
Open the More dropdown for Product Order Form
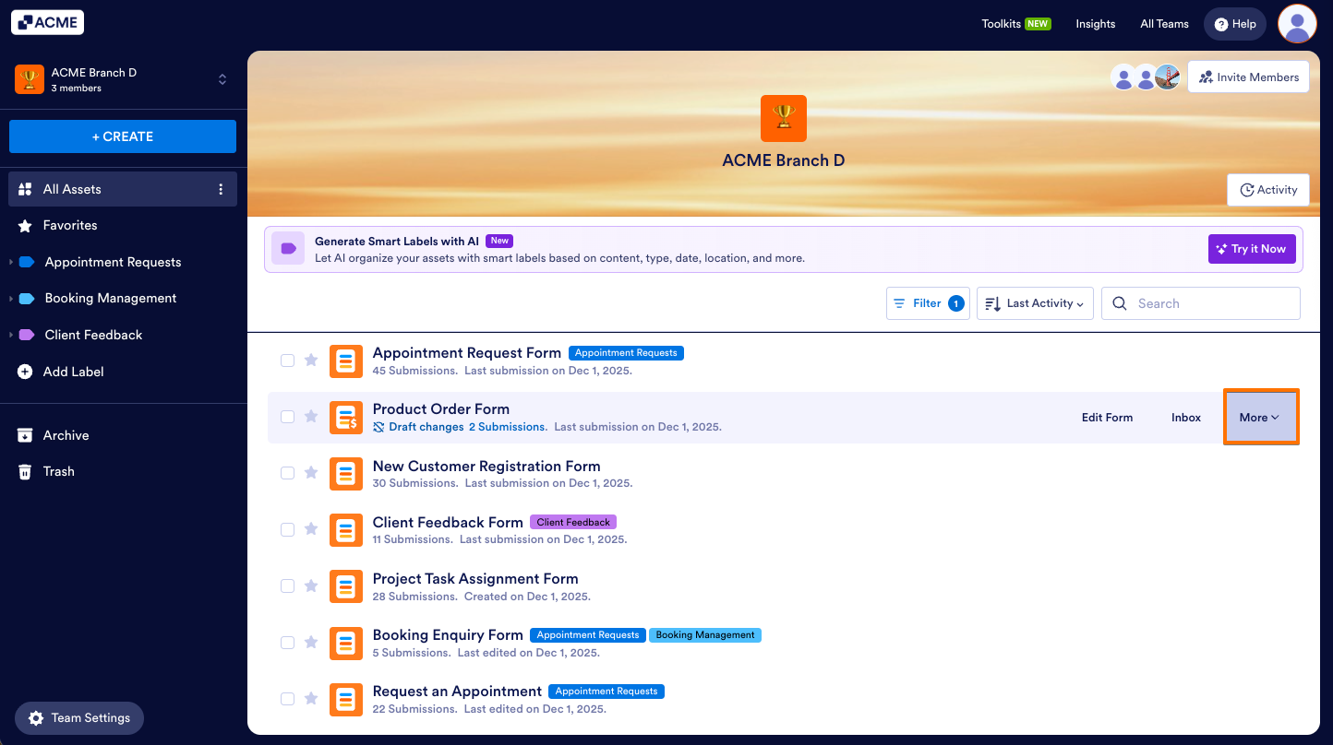(1260, 418)
